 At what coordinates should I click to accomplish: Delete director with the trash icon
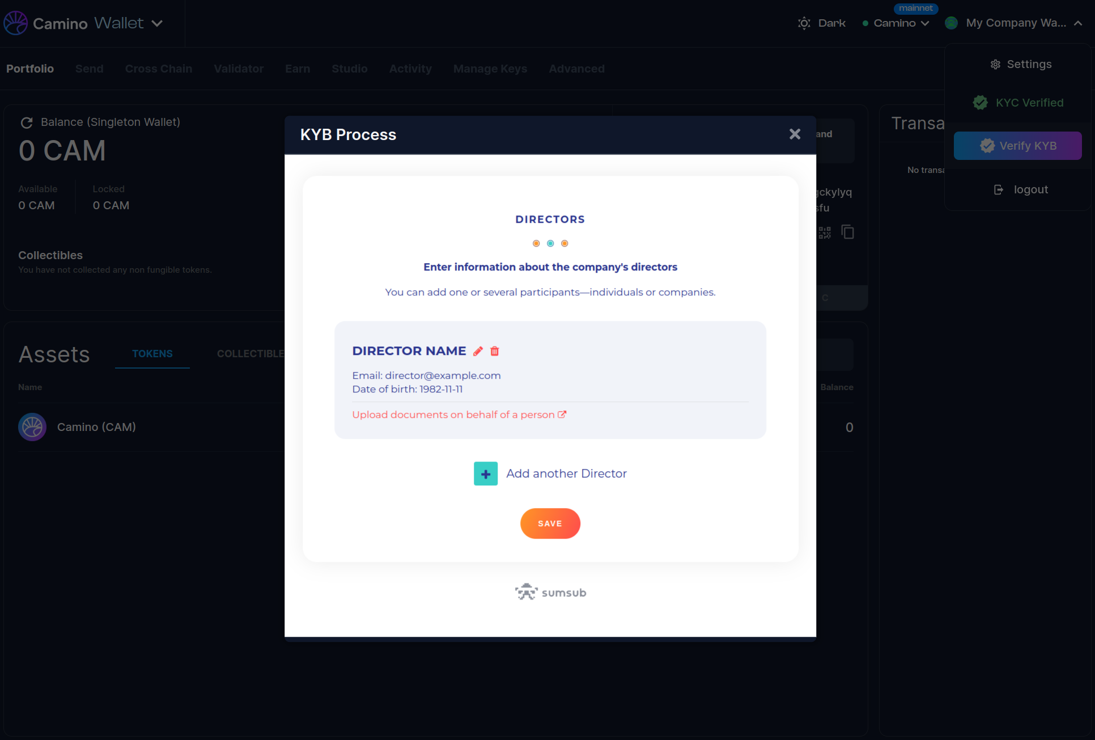click(494, 351)
